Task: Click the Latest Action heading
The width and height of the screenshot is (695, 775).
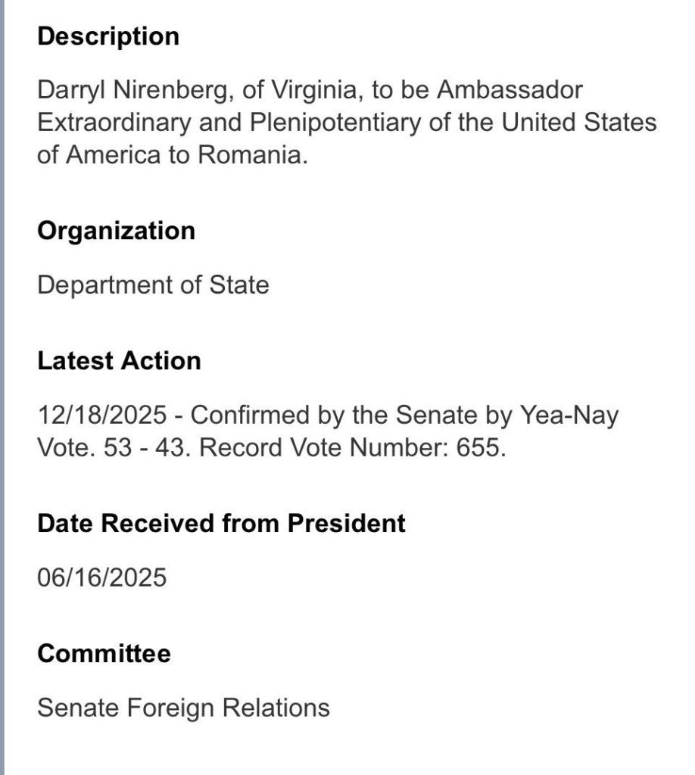Action: [x=119, y=360]
